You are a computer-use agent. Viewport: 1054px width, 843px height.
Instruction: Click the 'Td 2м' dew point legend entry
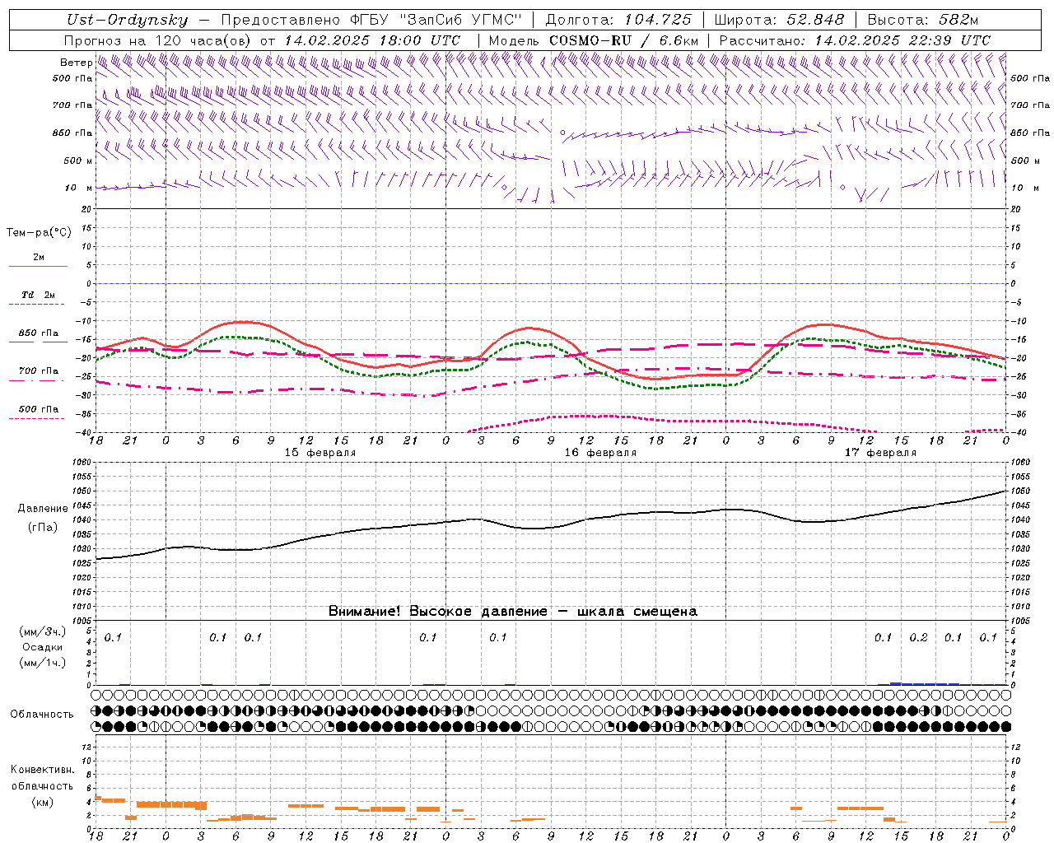(39, 295)
